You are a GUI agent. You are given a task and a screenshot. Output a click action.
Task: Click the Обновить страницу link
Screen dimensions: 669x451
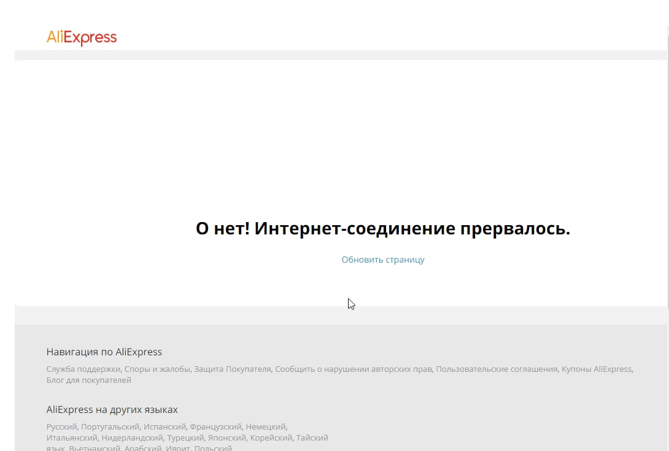[x=383, y=260]
